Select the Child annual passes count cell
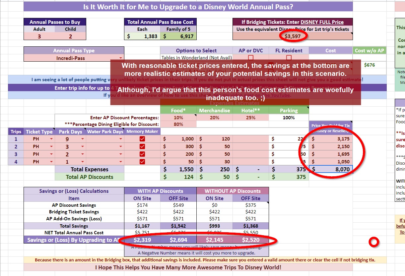 (x=70, y=36)
